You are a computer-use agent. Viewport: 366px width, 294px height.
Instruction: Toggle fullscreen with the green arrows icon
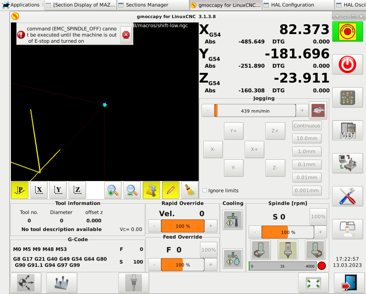pos(313,282)
